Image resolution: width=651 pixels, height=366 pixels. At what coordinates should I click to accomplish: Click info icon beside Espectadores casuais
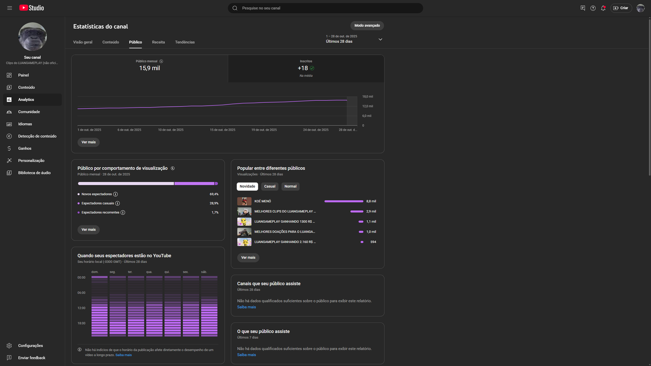118,203
